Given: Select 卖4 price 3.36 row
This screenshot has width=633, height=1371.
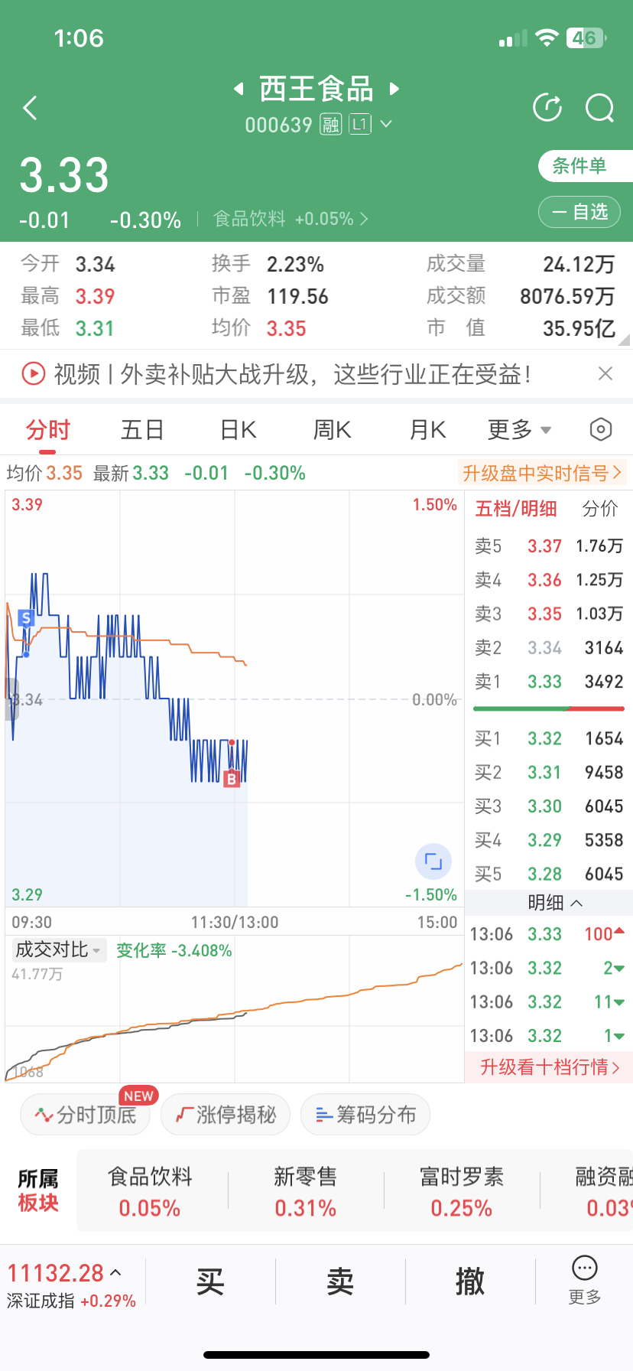Looking at the screenshot, I should (x=549, y=580).
